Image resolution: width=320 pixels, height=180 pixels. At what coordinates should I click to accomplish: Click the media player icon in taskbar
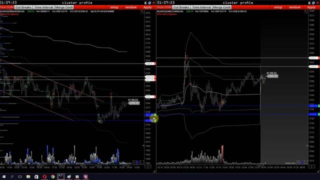pyautogui.click(x=77, y=176)
